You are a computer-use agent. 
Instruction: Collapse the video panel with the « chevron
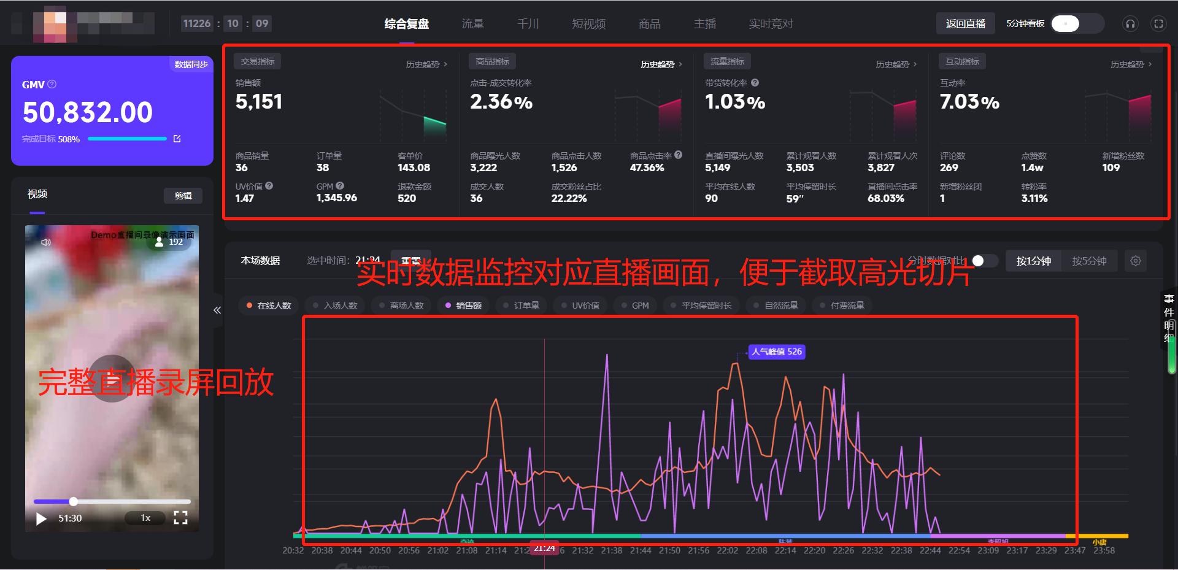point(217,310)
